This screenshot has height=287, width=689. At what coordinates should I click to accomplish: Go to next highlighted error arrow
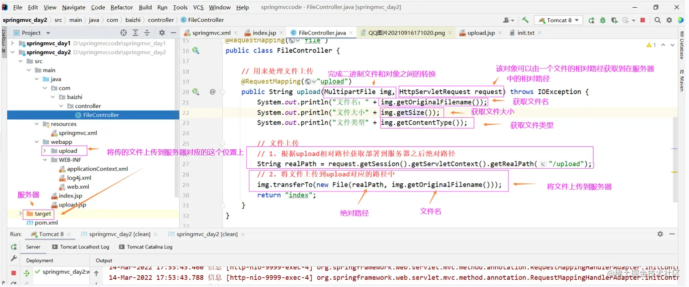point(673,45)
